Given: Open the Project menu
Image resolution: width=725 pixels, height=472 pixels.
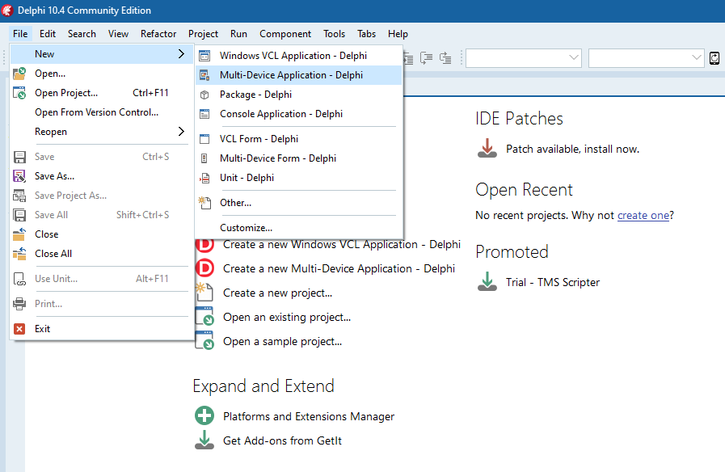Looking at the screenshot, I should point(203,34).
